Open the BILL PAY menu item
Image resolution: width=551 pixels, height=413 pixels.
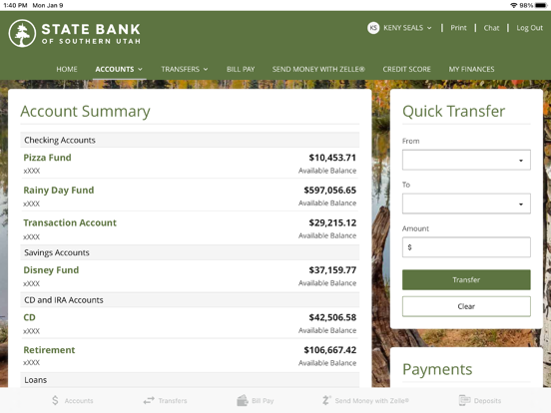pyautogui.click(x=241, y=69)
